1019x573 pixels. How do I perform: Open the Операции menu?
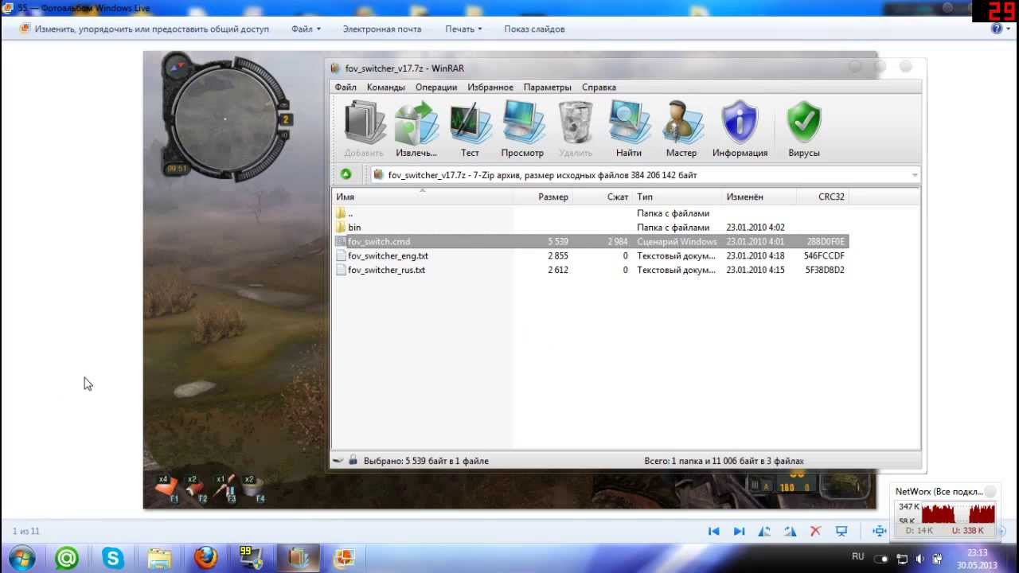(435, 88)
